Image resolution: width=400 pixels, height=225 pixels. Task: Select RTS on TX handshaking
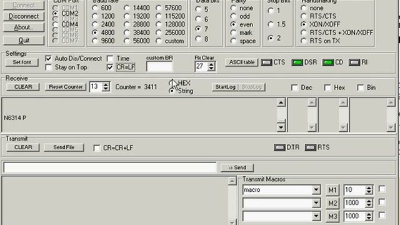pyautogui.click(x=304, y=41)
